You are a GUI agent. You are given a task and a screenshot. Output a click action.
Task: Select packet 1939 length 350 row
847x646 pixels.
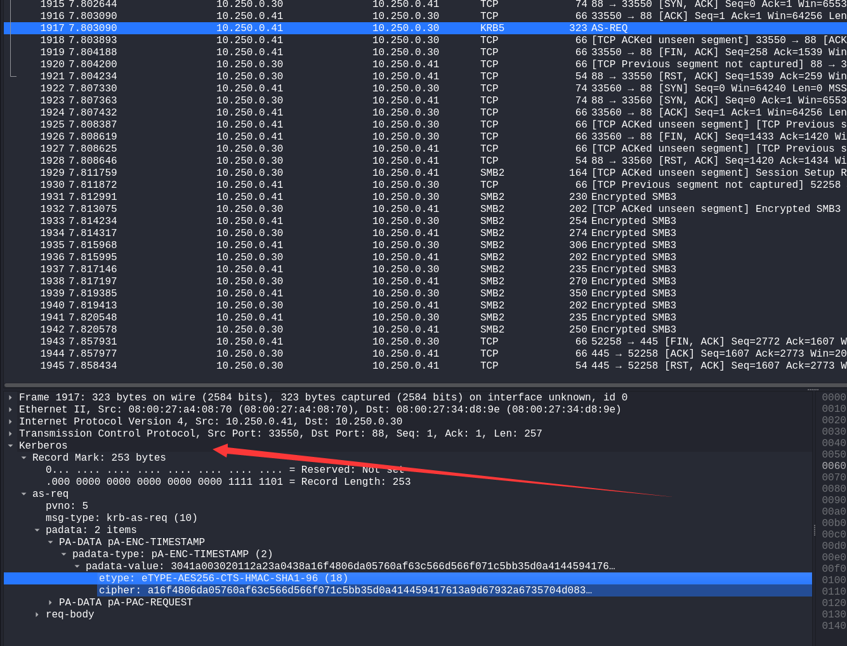tap(425, 293)
